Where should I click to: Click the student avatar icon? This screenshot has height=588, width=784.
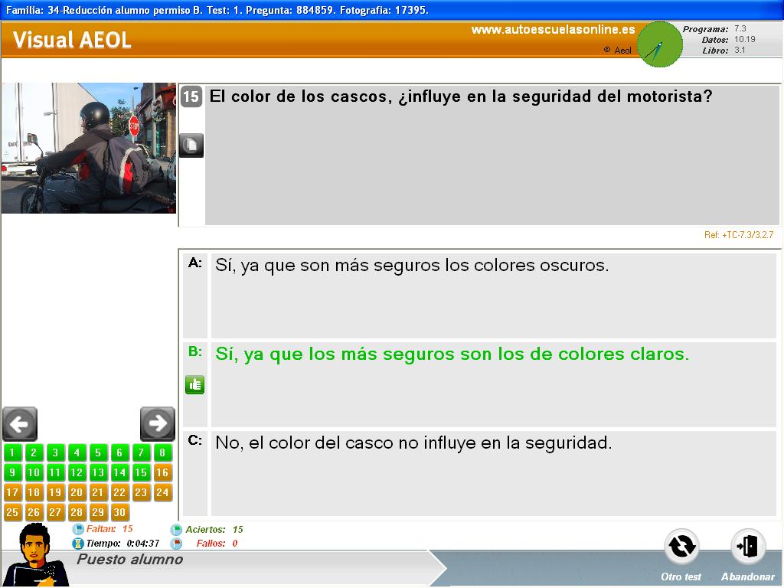point(34,554)
